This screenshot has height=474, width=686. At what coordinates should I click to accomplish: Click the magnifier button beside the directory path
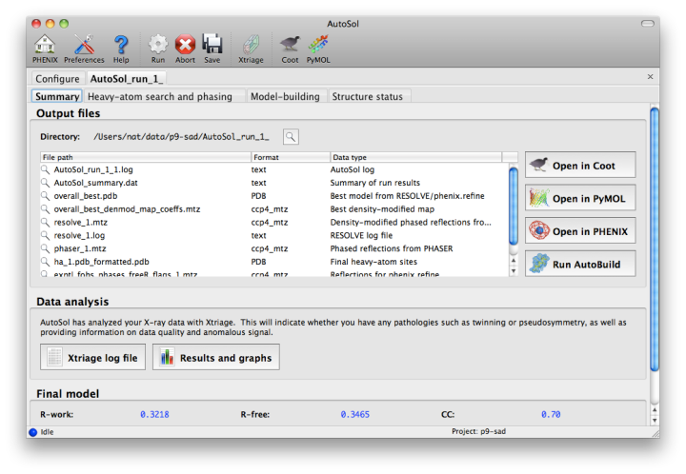[x=291, y=137]
